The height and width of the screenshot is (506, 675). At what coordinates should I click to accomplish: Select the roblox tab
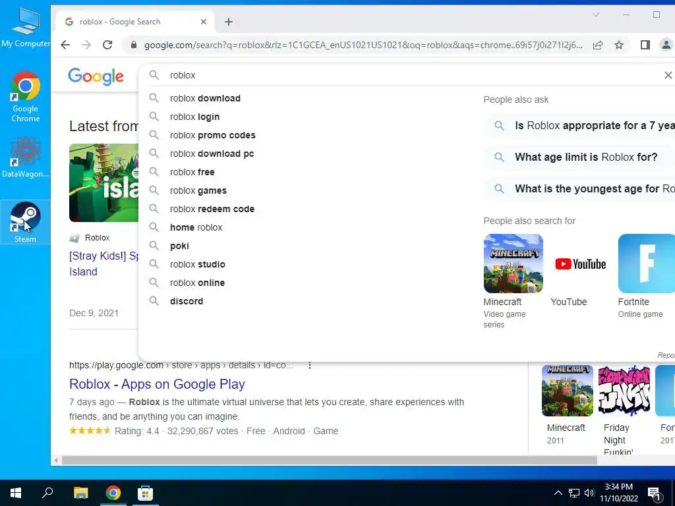pyautogui.click(x=136, y=22)
